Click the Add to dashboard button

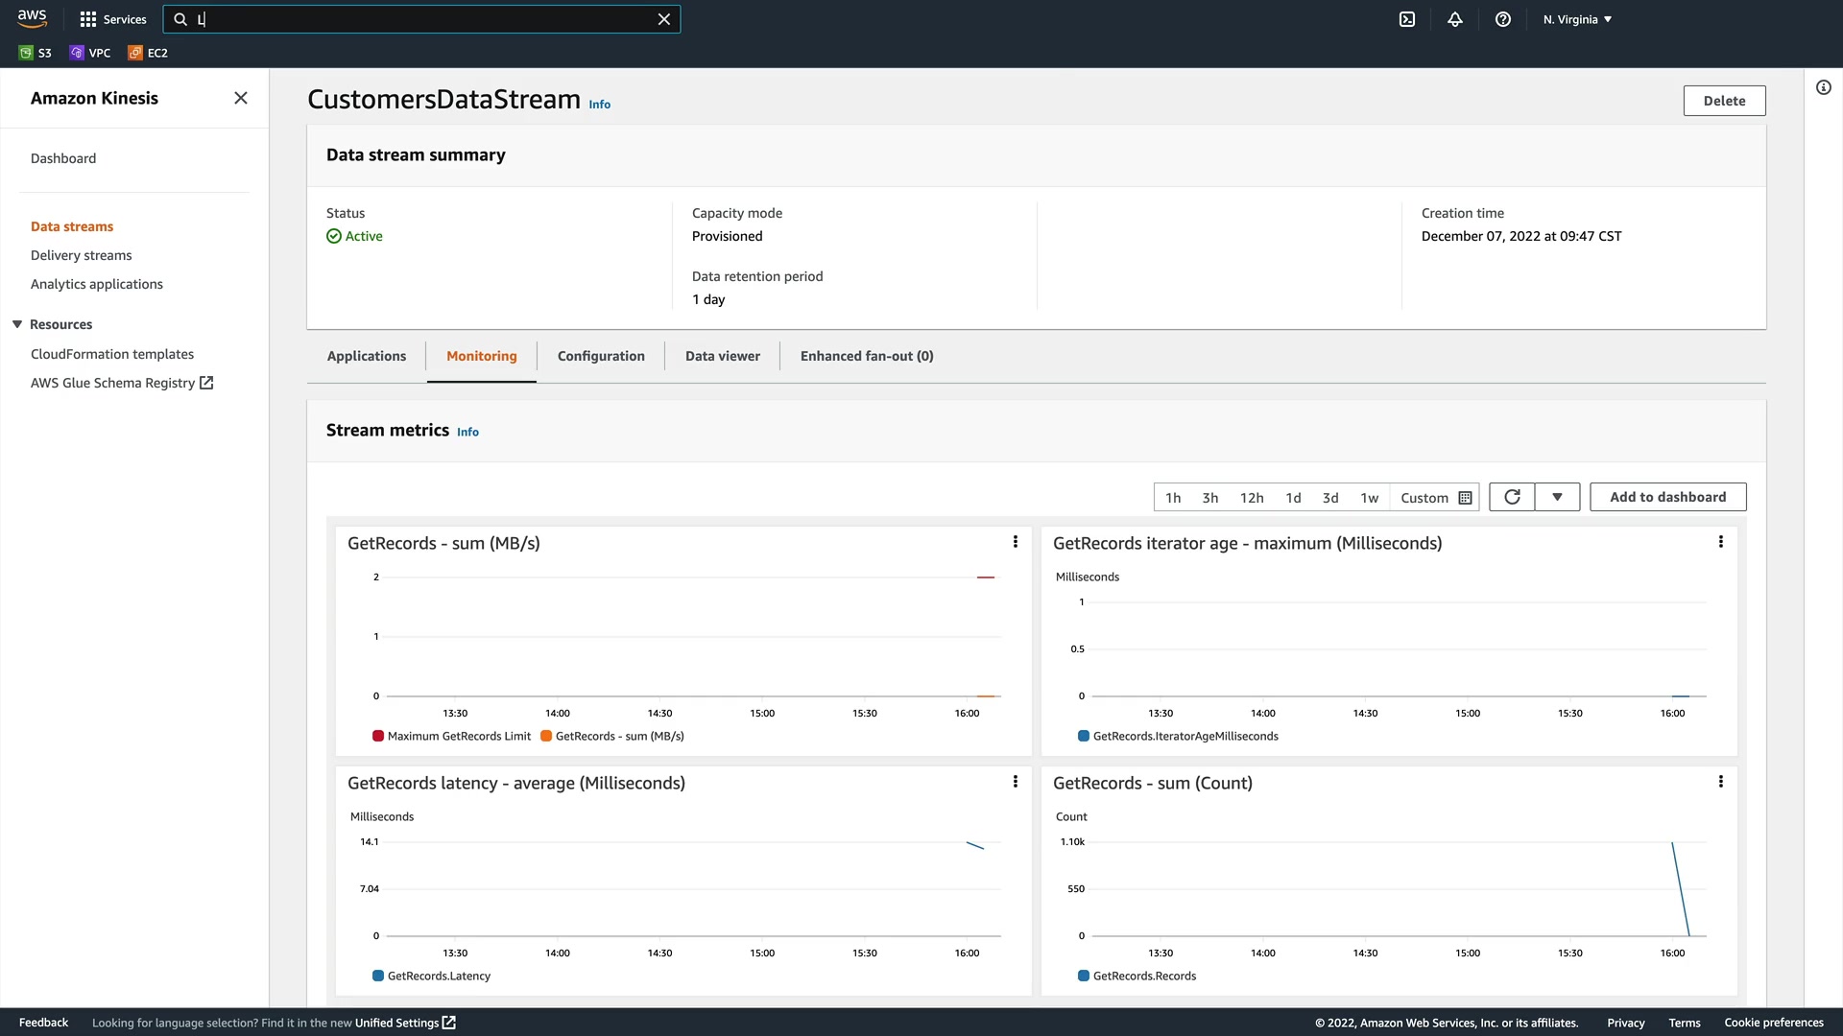[x=1667, y=497]
